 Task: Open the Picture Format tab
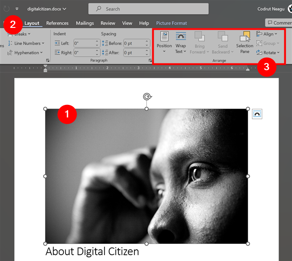pyautogui.click(x=171, y=23)
